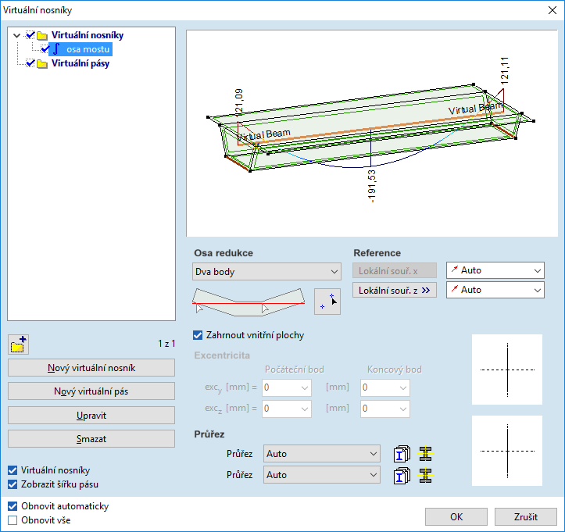The height and width of the screenshot is (532, 565).
Task: Collapse the Virtuální nosníky tree node
Action: pos(16,36)
